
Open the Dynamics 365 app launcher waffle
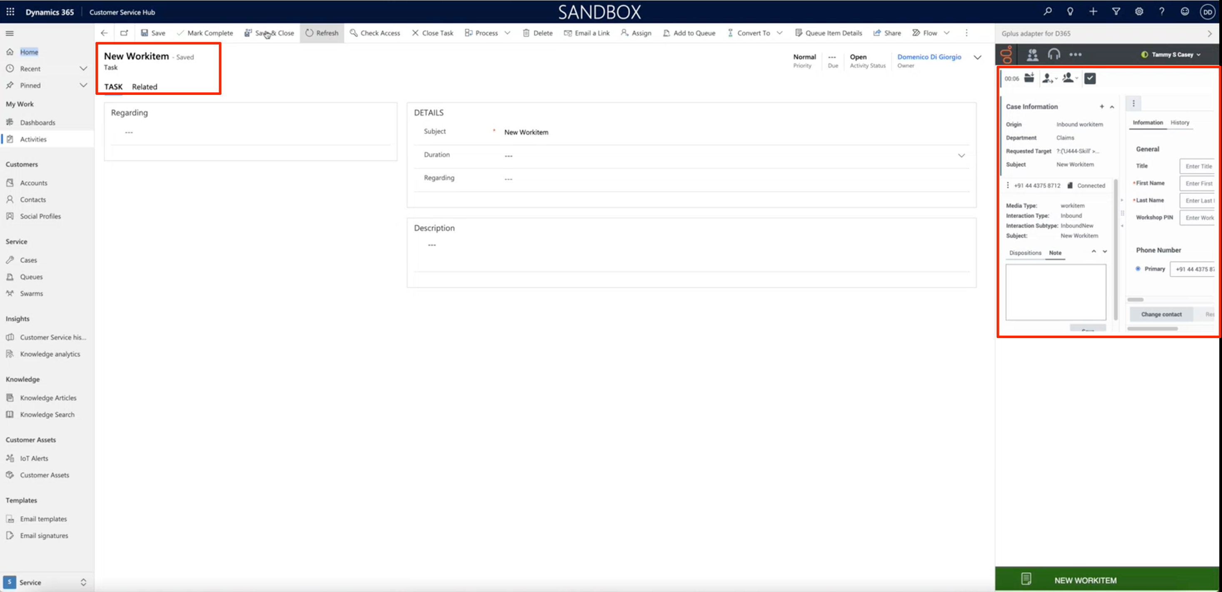pyautogui.click(x=10, y=12)
